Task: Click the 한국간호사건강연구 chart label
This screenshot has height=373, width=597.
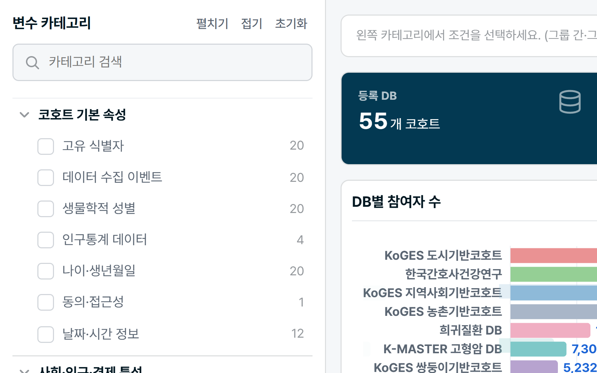Action: (x=453, y=274)
